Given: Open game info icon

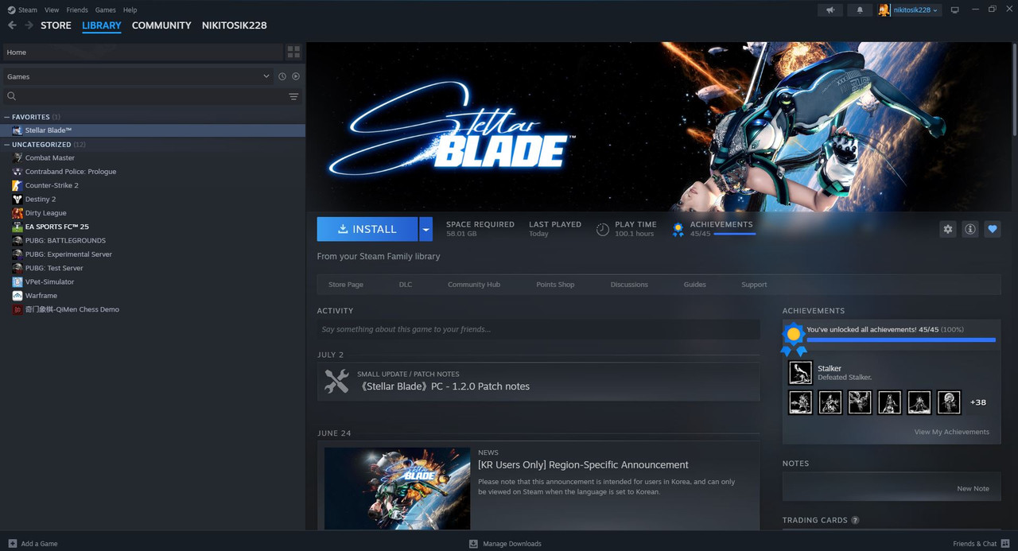Looking at the screenshot, I should 969,229.
